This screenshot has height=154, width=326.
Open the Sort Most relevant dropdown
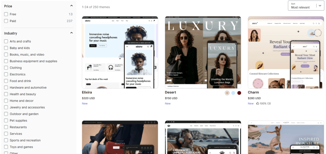(x=306, y=6)
